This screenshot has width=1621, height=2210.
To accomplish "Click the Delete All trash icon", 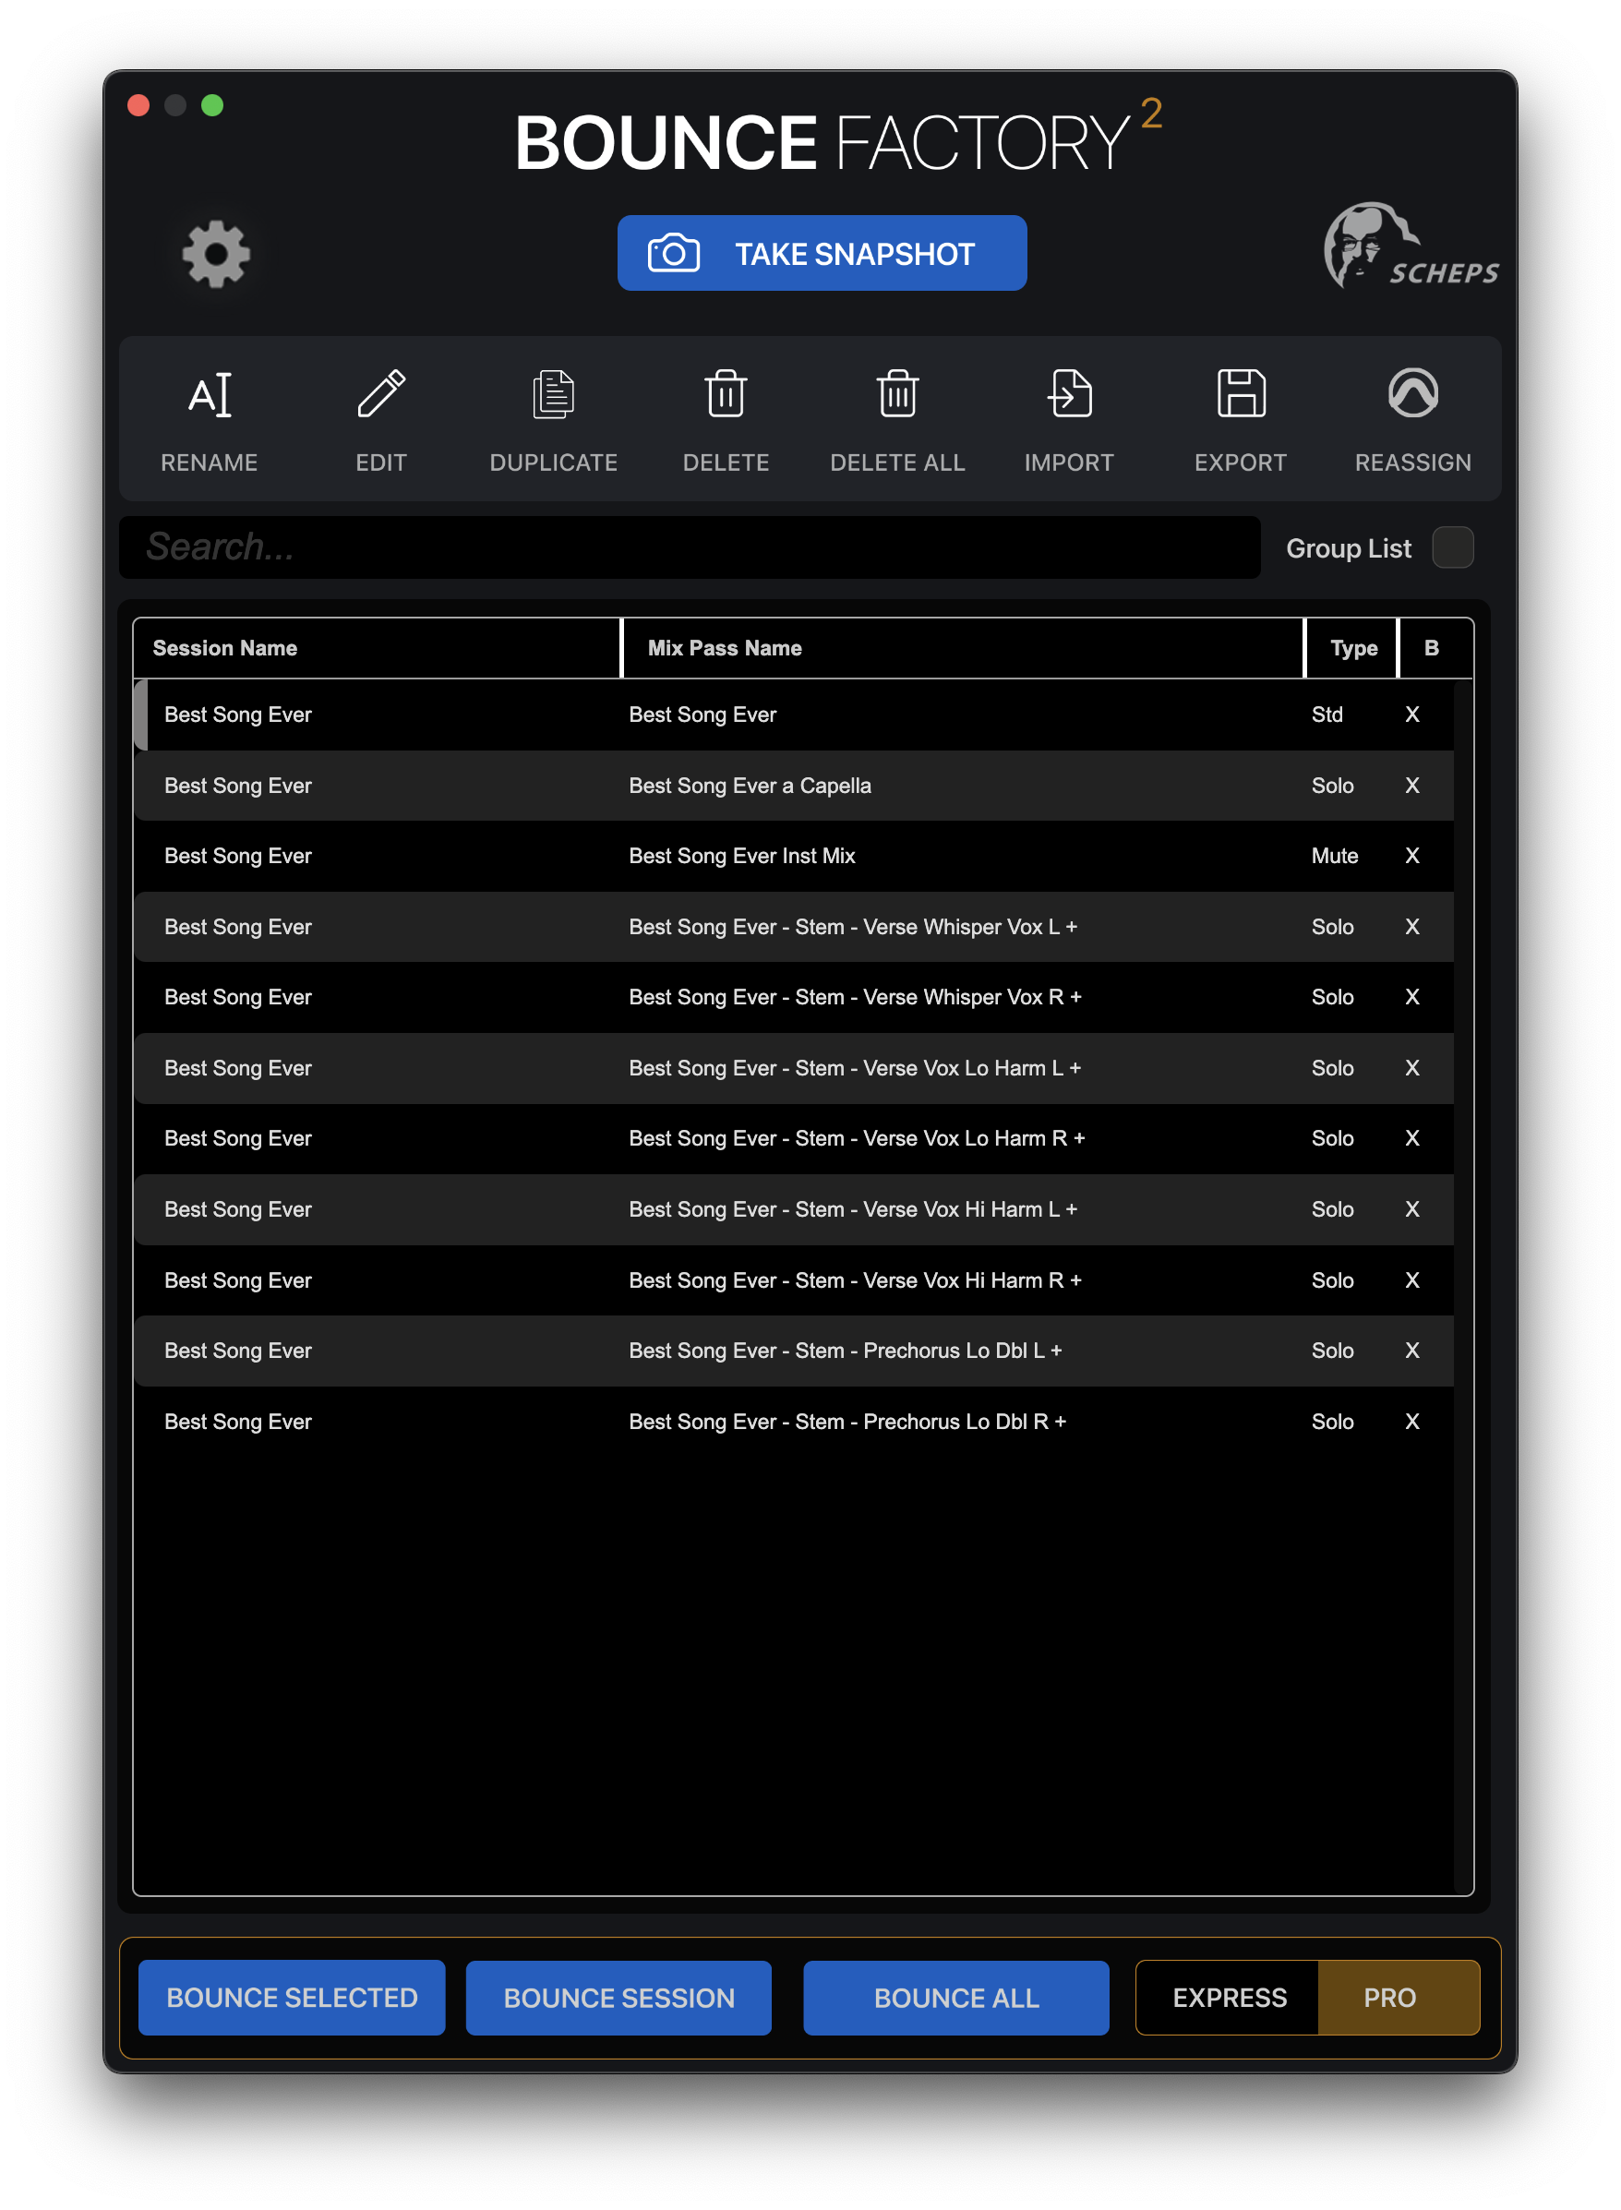I will 895,394.
